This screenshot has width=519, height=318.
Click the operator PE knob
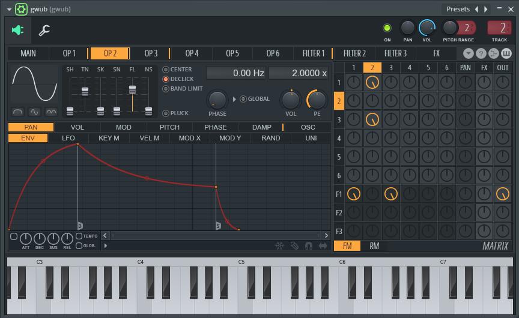(317, 100)
